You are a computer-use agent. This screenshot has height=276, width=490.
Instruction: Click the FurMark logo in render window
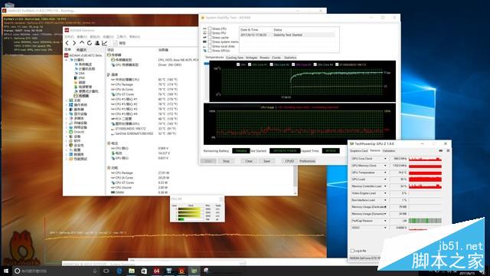pyautogui.click(x=22, y=248)
